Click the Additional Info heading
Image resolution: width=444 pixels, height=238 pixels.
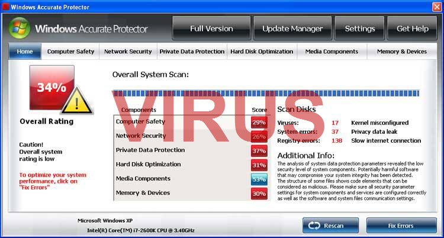[x=306, y=156]
